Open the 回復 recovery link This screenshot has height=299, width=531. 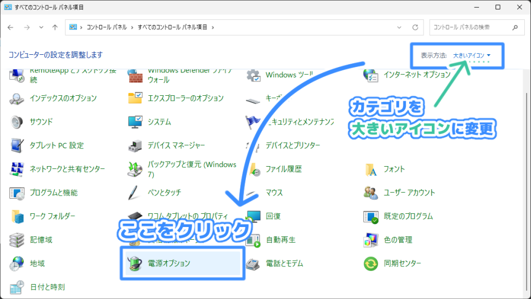(x=273, y=216)
